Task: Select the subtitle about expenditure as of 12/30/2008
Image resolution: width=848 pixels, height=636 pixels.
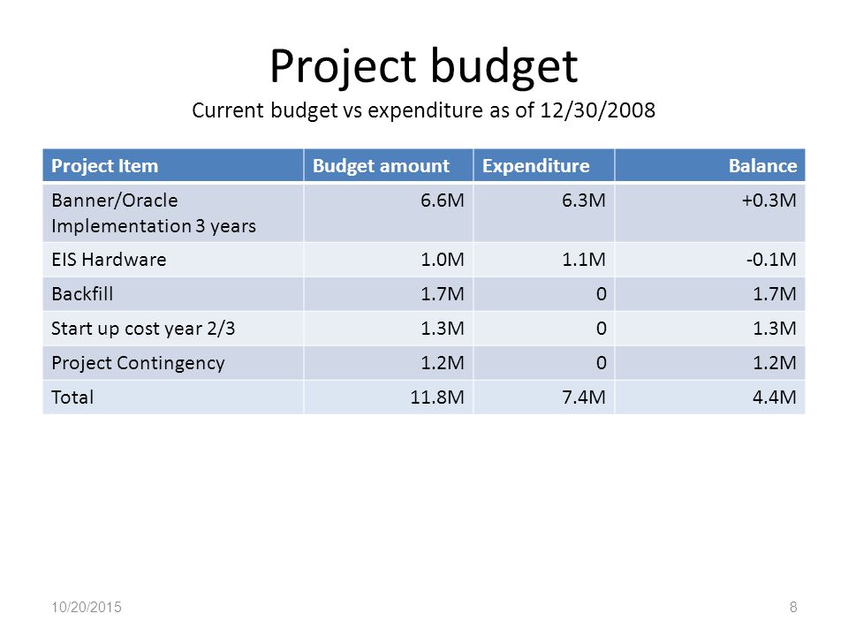Action: point(423,110)
